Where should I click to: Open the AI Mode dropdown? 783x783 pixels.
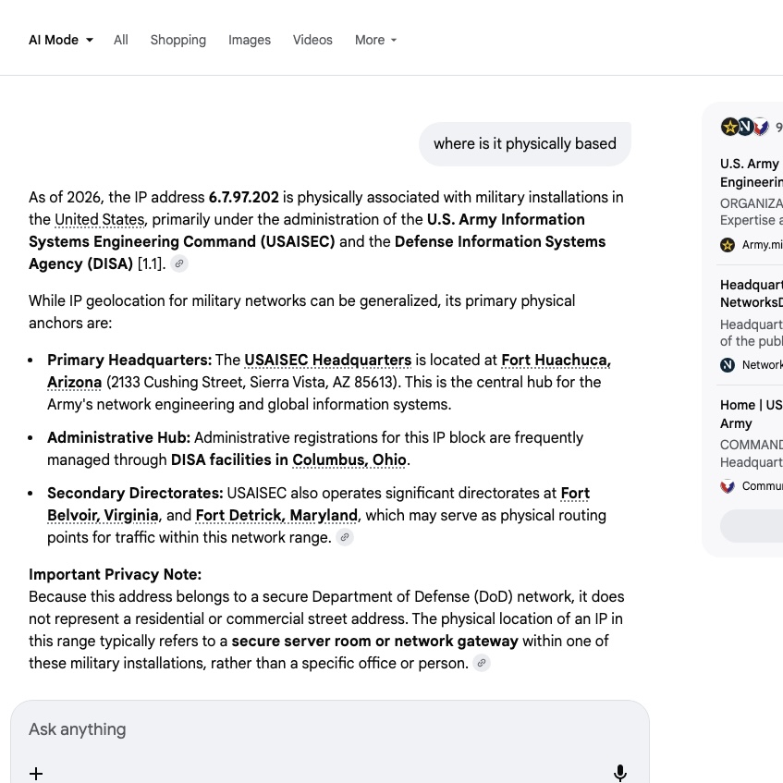point(61,40)
